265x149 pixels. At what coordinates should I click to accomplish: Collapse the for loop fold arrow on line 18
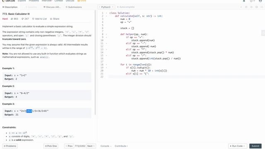pyautogui.click(x=106, y=65)
